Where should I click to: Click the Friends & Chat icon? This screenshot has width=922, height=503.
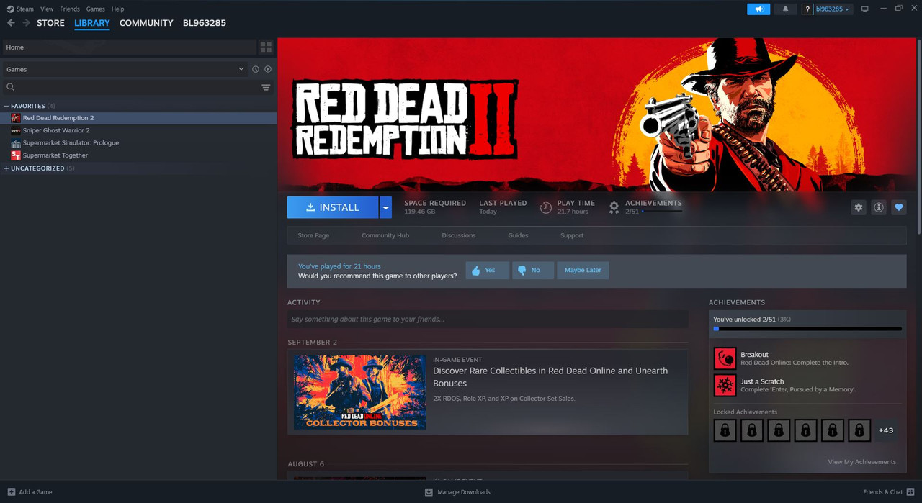pos(910,492)
